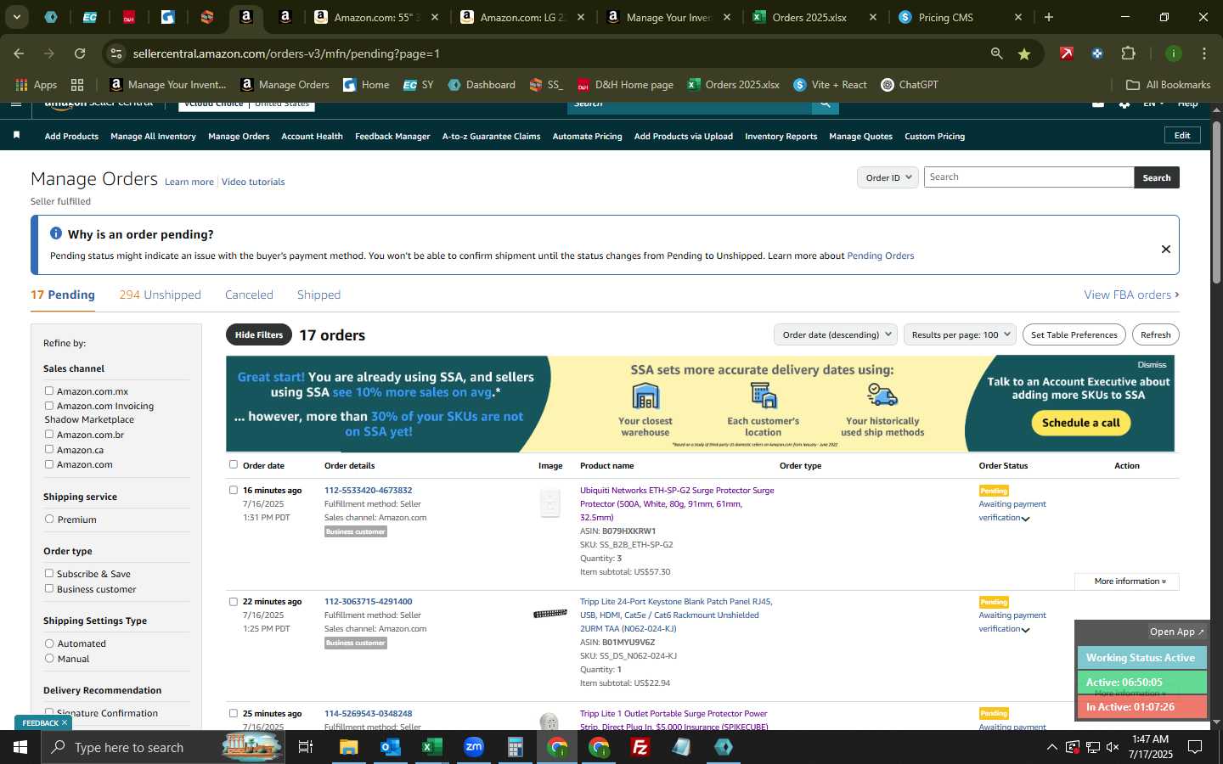Switch to the Canceled orders tab

click(x=249, y=295)
